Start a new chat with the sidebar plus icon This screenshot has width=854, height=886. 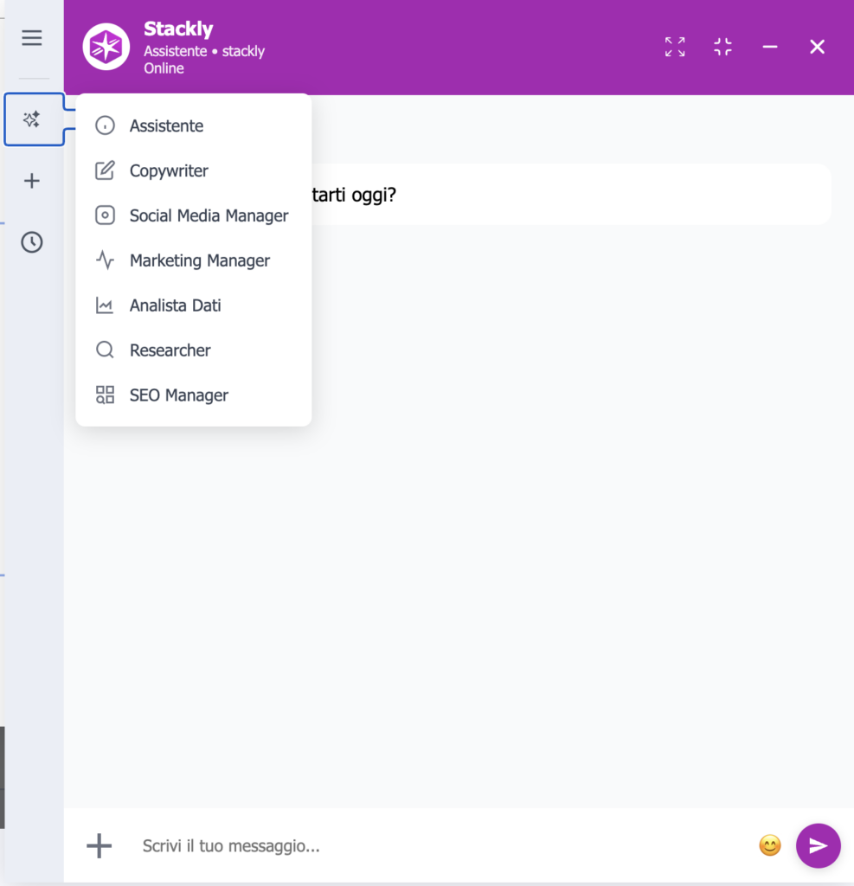coord(32,181)
